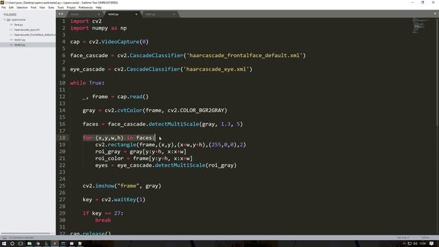Change Tab Size setting in status bar
Viewport: 439px width, 247px height.
tap(403, 237)
